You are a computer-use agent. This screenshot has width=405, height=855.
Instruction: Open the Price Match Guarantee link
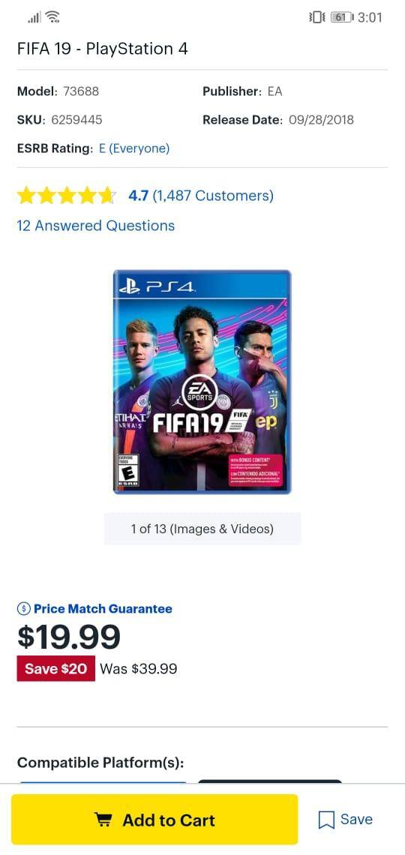click(103, 608)
